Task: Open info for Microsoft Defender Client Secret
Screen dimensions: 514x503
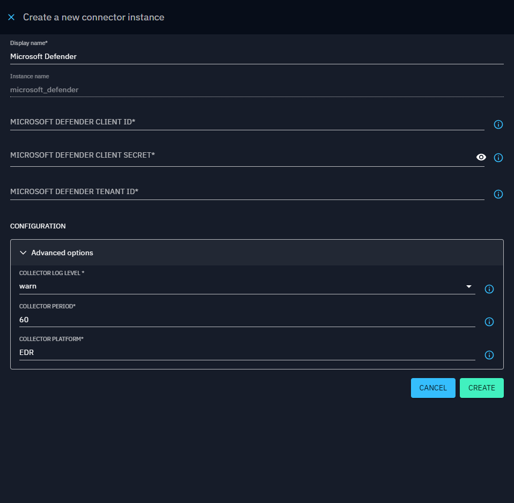Action: (498, 158)
